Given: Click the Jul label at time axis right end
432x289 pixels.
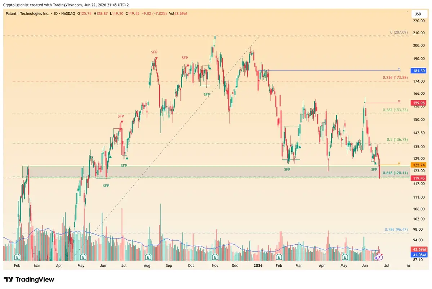Looking at the screenshot, I should click(x=387, y=266).
